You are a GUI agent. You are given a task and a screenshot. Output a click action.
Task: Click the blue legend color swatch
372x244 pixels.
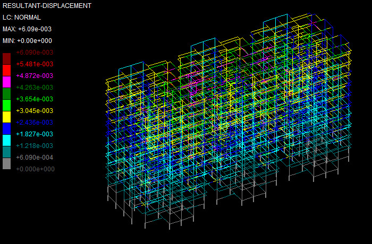point(6,128)
